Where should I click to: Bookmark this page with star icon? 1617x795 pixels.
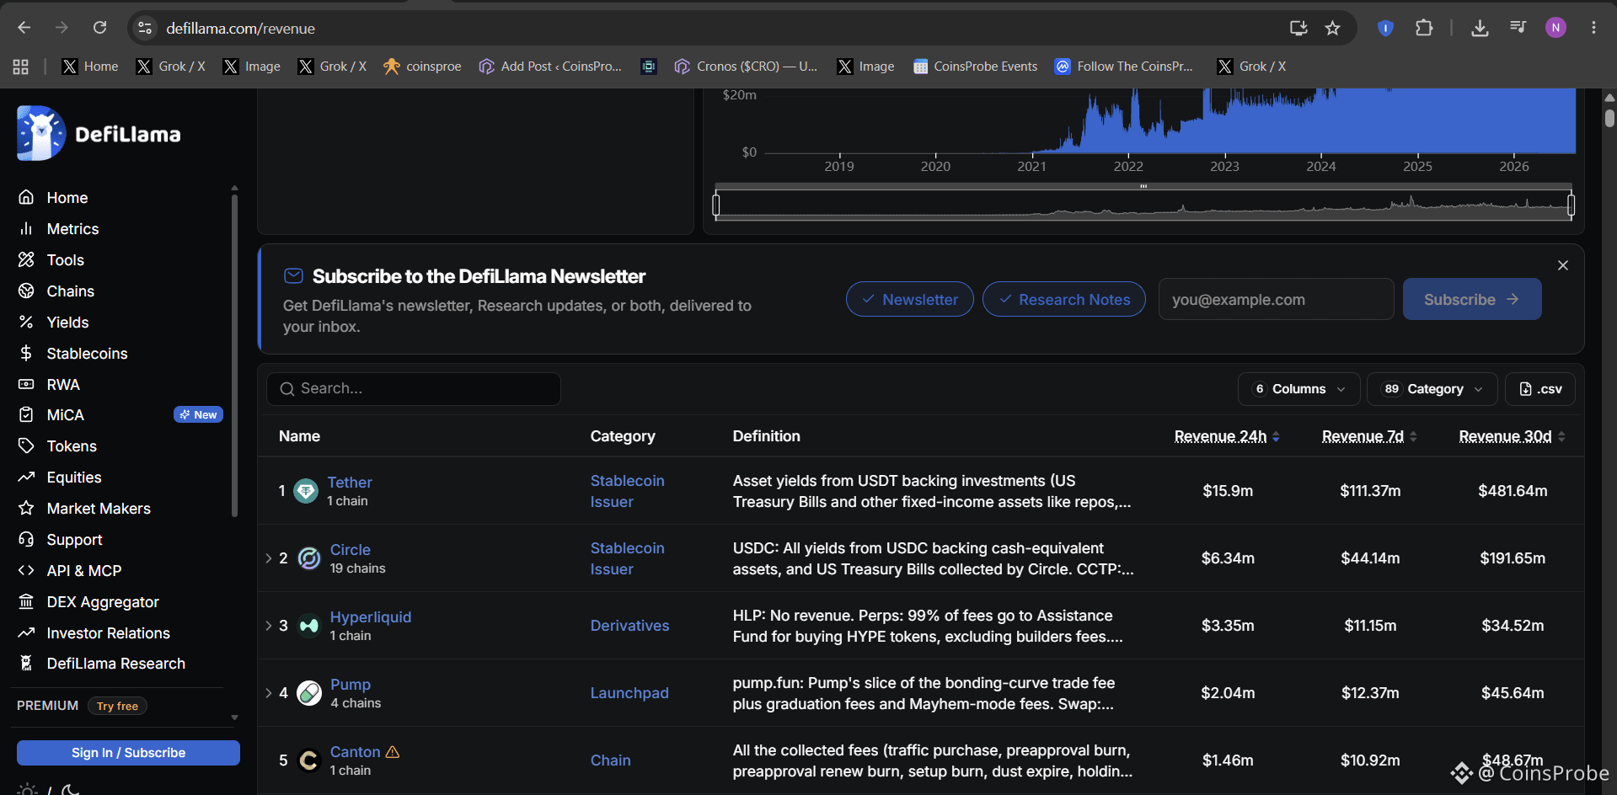tap(1332, 28)
